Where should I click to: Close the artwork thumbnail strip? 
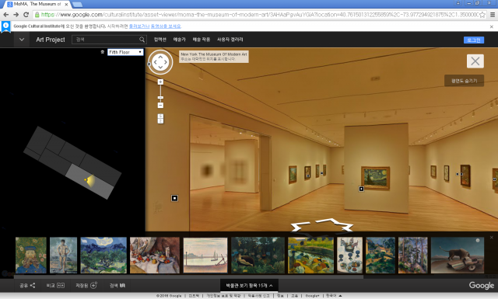491,238
